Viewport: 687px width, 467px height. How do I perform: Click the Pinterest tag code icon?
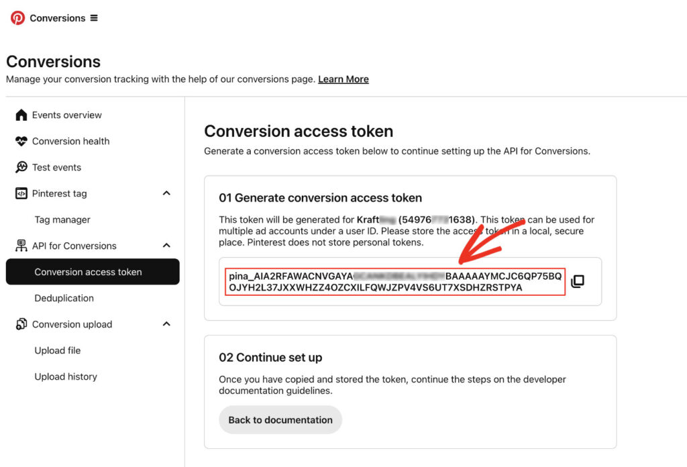click(x=21, y=193)
